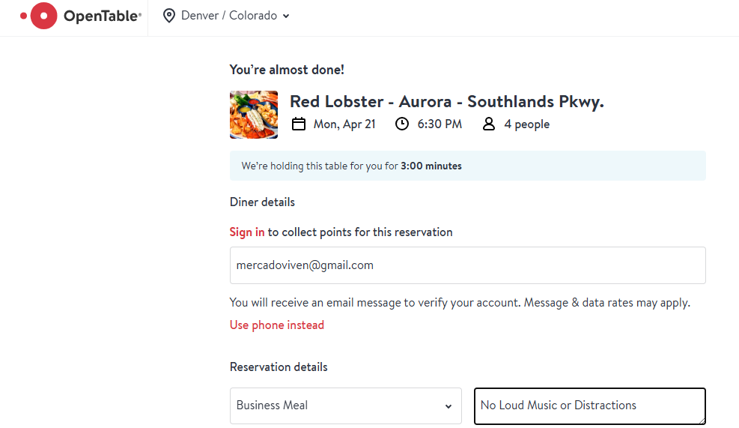Image resolution: width=739 pixels, height=428 pixels.
Task: Open the Red Lobster restaurant thumbnail
Action: 254,115
